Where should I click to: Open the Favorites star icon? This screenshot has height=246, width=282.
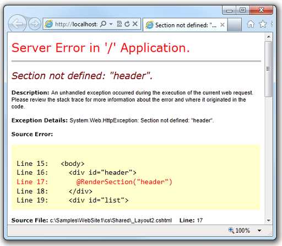click(x=263, y=24)
